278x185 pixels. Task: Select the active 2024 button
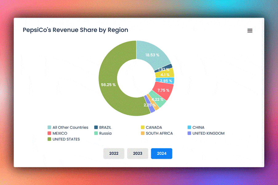click(x=161, y=153)
